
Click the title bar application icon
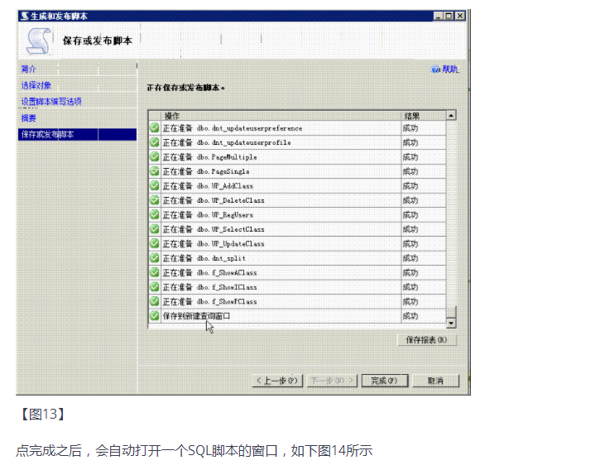point(25,16)
